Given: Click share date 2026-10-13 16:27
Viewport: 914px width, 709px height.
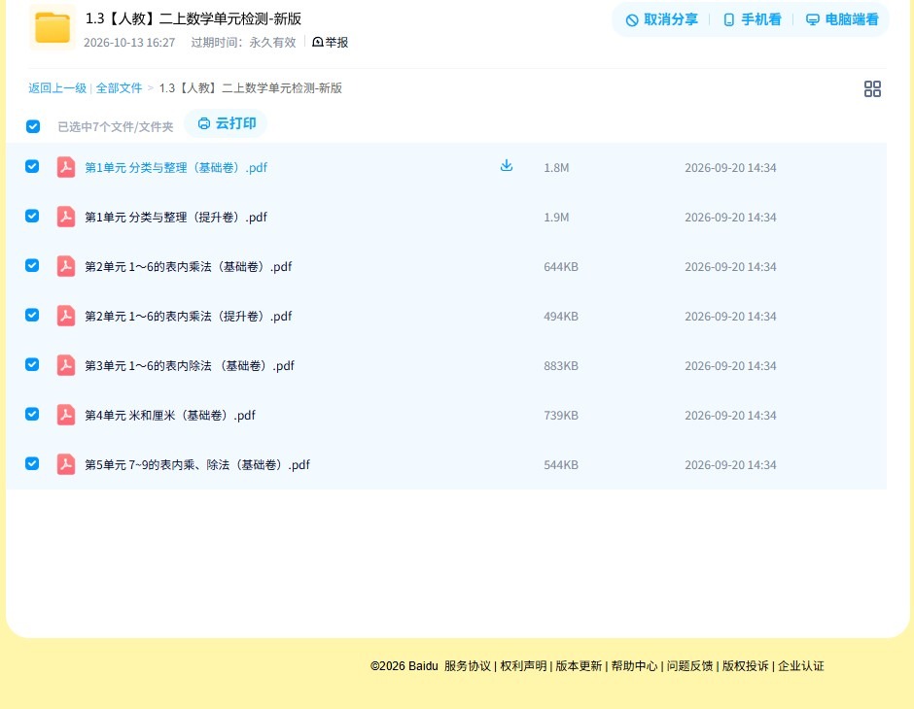Looking at the screenshot, I should click(129, 43).
